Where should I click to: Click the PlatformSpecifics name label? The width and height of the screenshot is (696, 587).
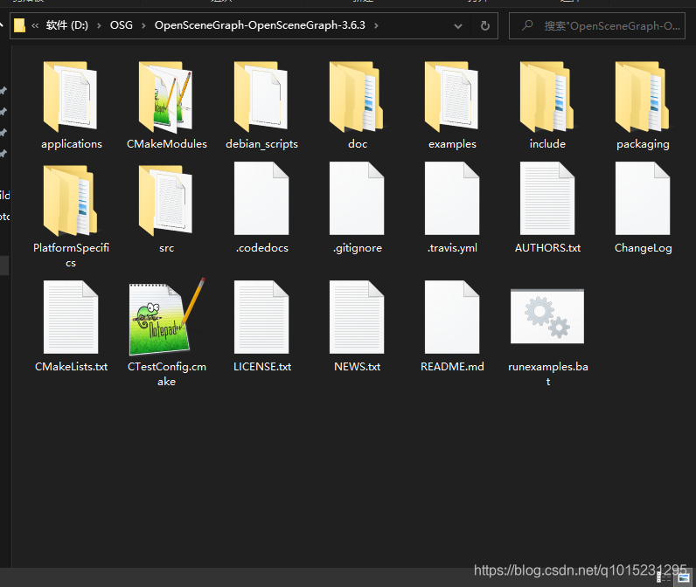[71, 255]
